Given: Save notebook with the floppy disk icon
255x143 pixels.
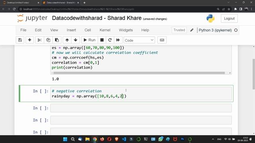Looking at the screenshot, I should point(20,40).
